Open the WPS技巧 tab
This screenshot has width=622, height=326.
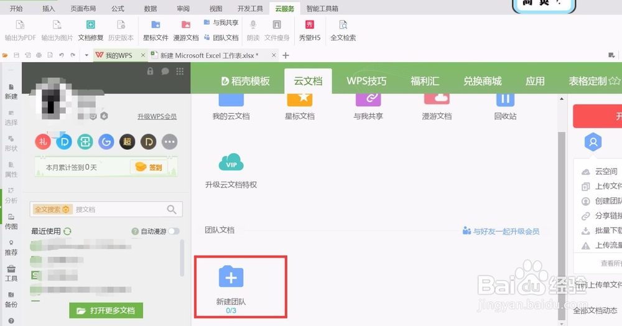(x=366, y=81)
